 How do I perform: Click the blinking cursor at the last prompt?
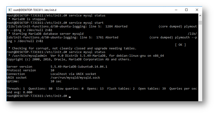(x=70, y=97)
